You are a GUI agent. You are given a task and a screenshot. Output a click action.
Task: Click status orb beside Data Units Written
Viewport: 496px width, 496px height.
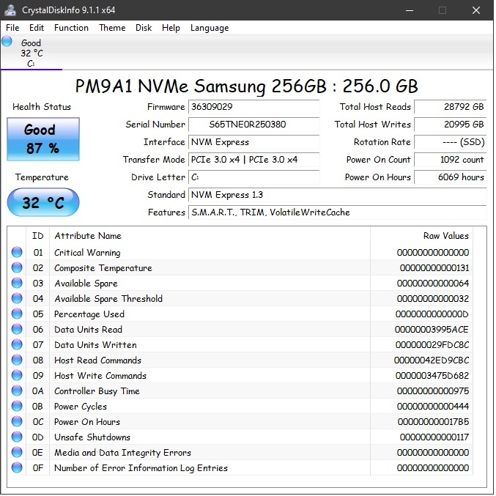click(17, 345)
